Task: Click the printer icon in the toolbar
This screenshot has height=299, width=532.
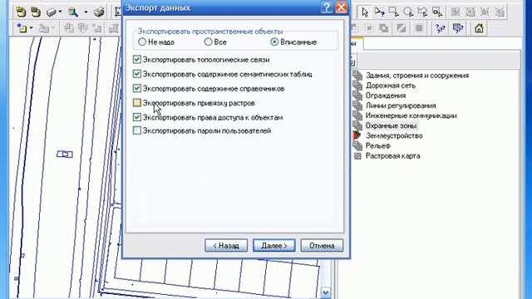Action: (x=99, y=12)
